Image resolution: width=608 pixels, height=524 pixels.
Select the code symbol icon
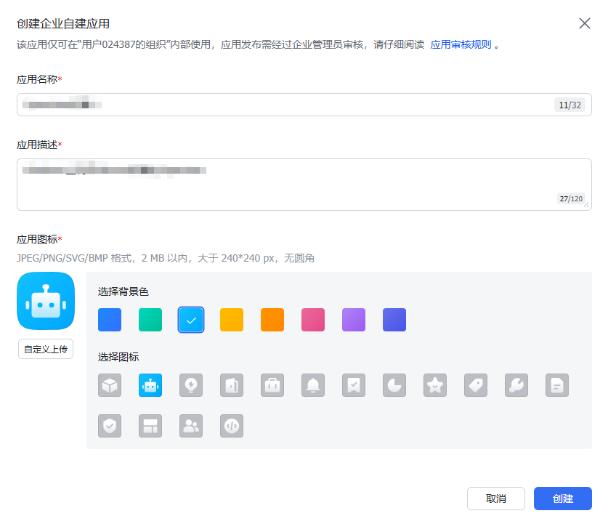tap(232, 426)
